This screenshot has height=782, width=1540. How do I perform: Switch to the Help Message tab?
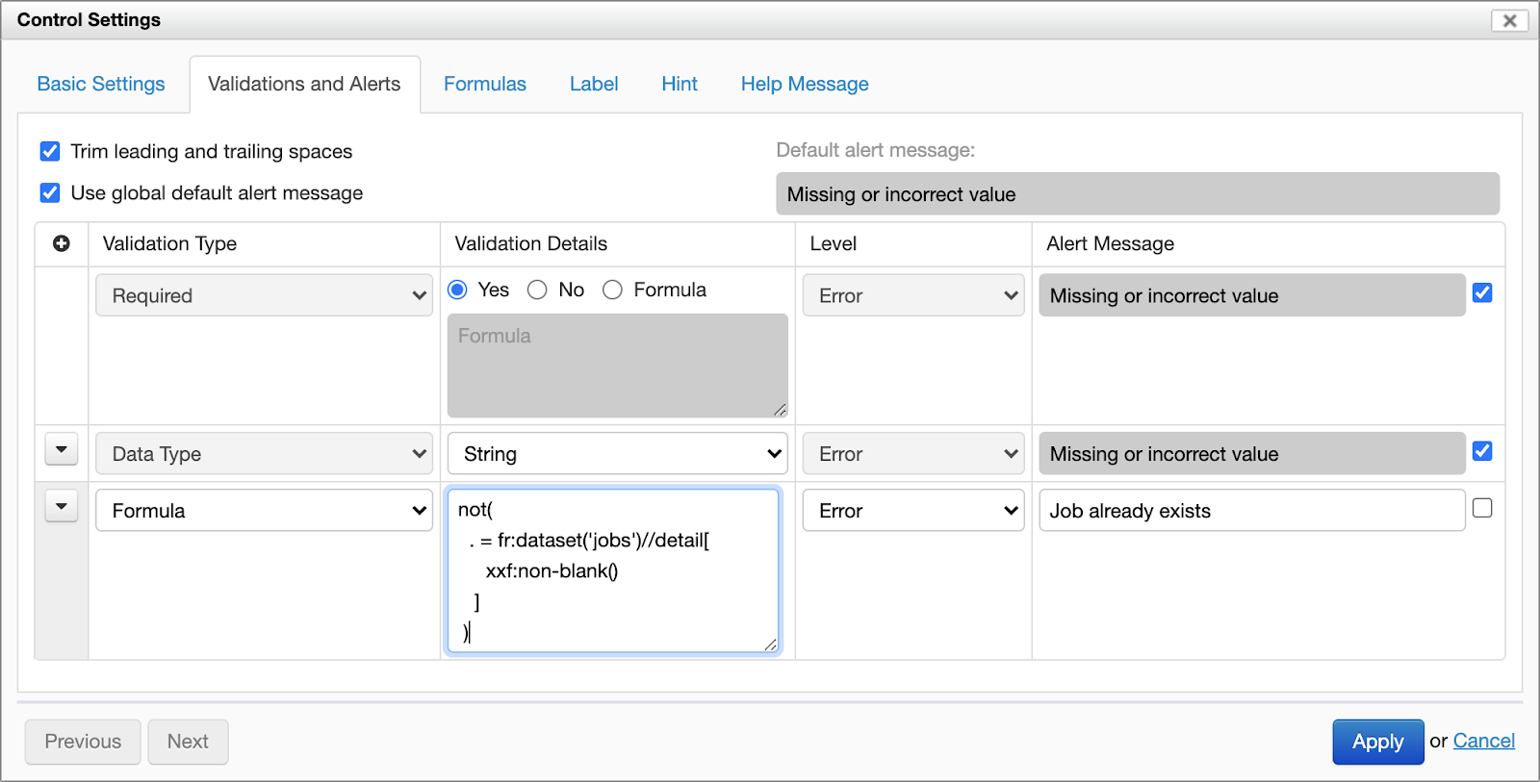pos(805,84)
